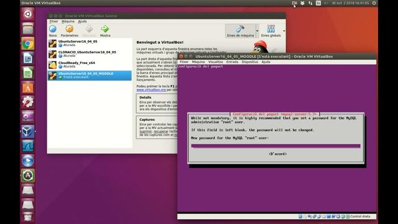Click the network adapters status icon
This screenshot has width=398, height=224.
pyautogui.click(x=314, y=217)
